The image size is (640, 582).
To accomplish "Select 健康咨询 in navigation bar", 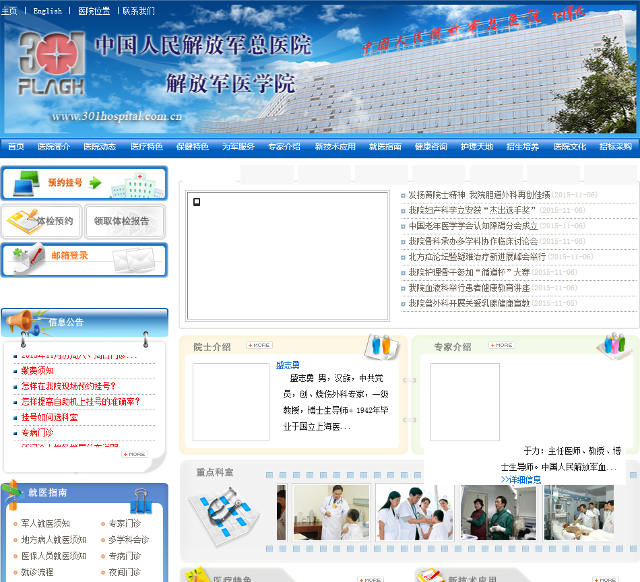I will pos(431,147).
